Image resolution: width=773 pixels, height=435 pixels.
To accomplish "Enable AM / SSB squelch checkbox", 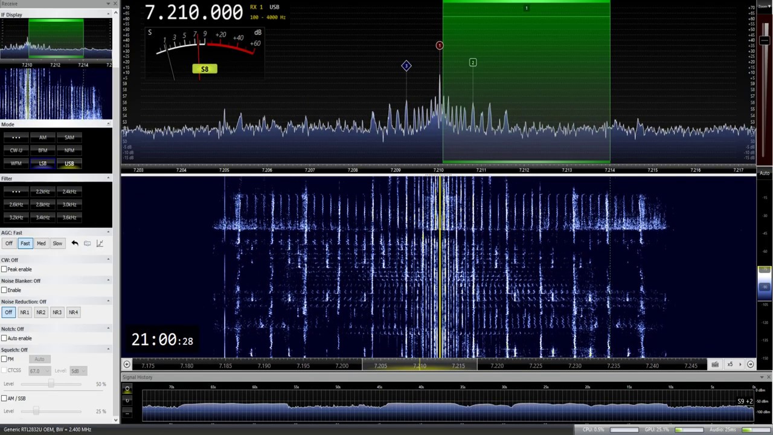I will (x=4, y=398).
